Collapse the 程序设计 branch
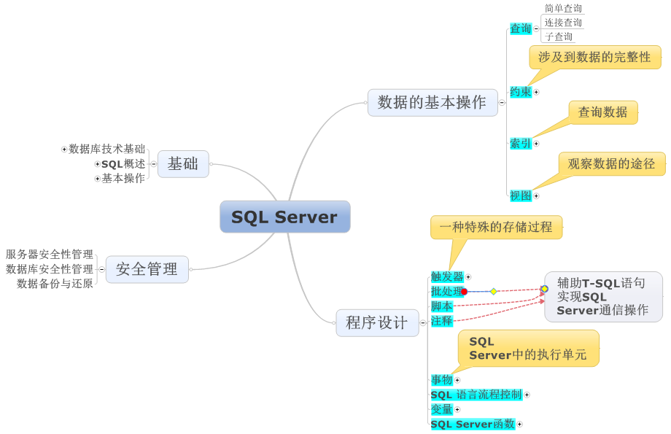 (422, 323)
